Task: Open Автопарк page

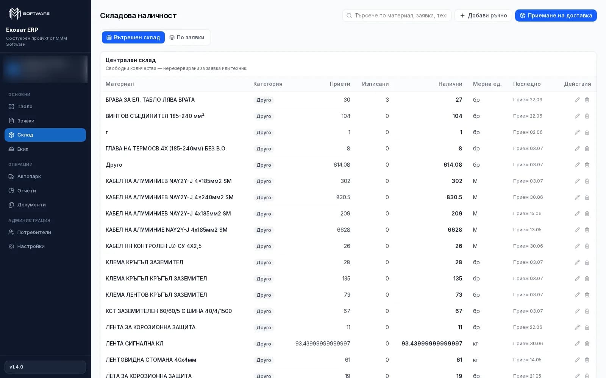Action: (45, 177)
